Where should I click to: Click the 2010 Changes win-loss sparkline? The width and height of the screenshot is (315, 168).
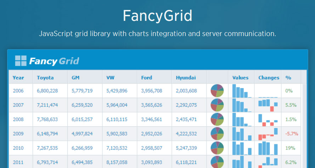point(268,148)
